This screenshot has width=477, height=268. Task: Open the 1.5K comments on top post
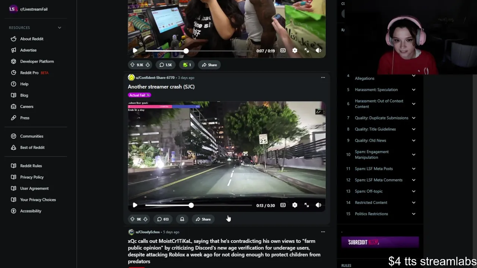(x=166, y=65)
